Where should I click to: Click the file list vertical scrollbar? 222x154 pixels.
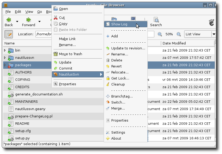pos(215,90)
